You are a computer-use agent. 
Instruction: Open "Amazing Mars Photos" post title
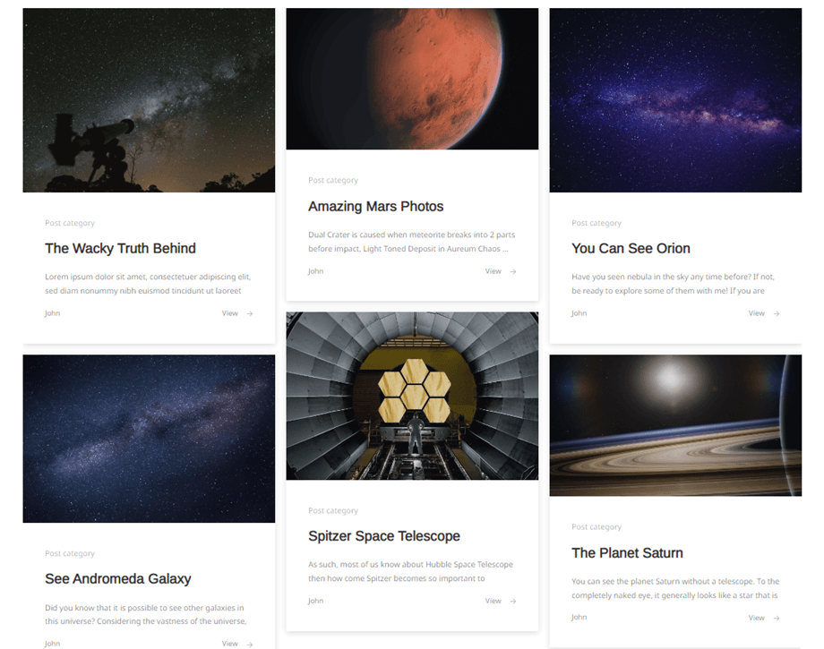tap(376, 207)
